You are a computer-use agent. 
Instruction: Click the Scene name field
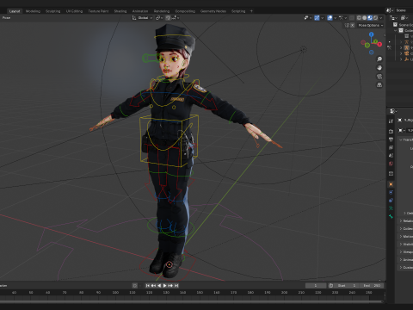pos(404,10)
